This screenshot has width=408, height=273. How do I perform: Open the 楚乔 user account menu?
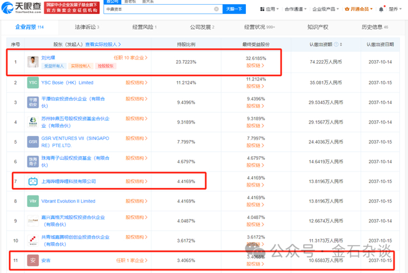[395, 9]
